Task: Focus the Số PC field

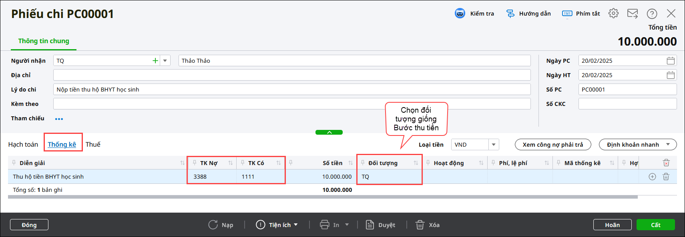Action: [x=627, y=90]
